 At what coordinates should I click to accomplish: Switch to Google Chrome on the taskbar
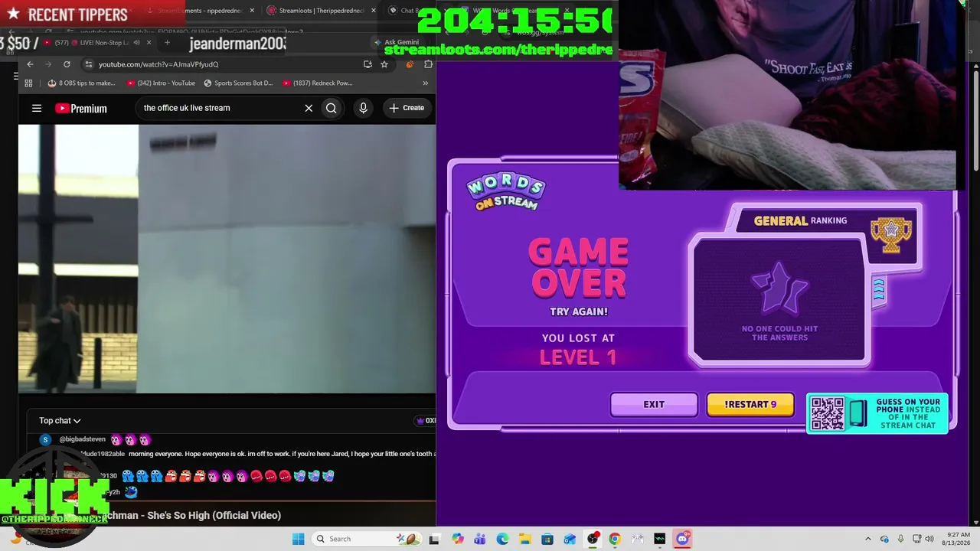click(615, 539)
